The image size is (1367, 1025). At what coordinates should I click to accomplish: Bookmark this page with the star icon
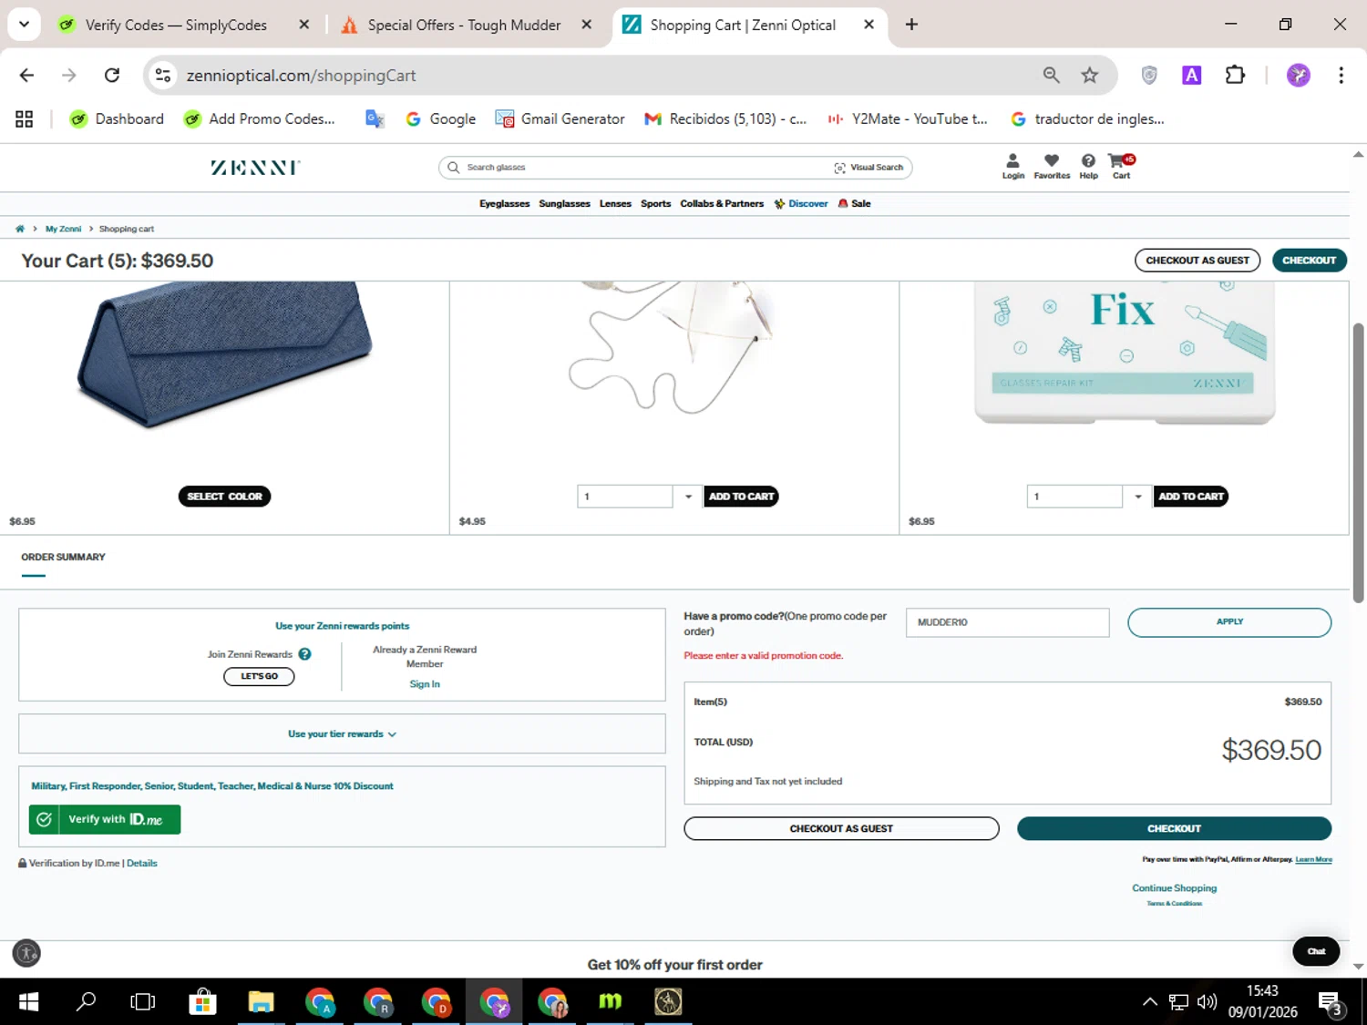1090,76
